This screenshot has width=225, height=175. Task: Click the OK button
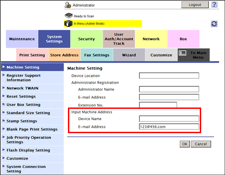click(x=184, y=144)
